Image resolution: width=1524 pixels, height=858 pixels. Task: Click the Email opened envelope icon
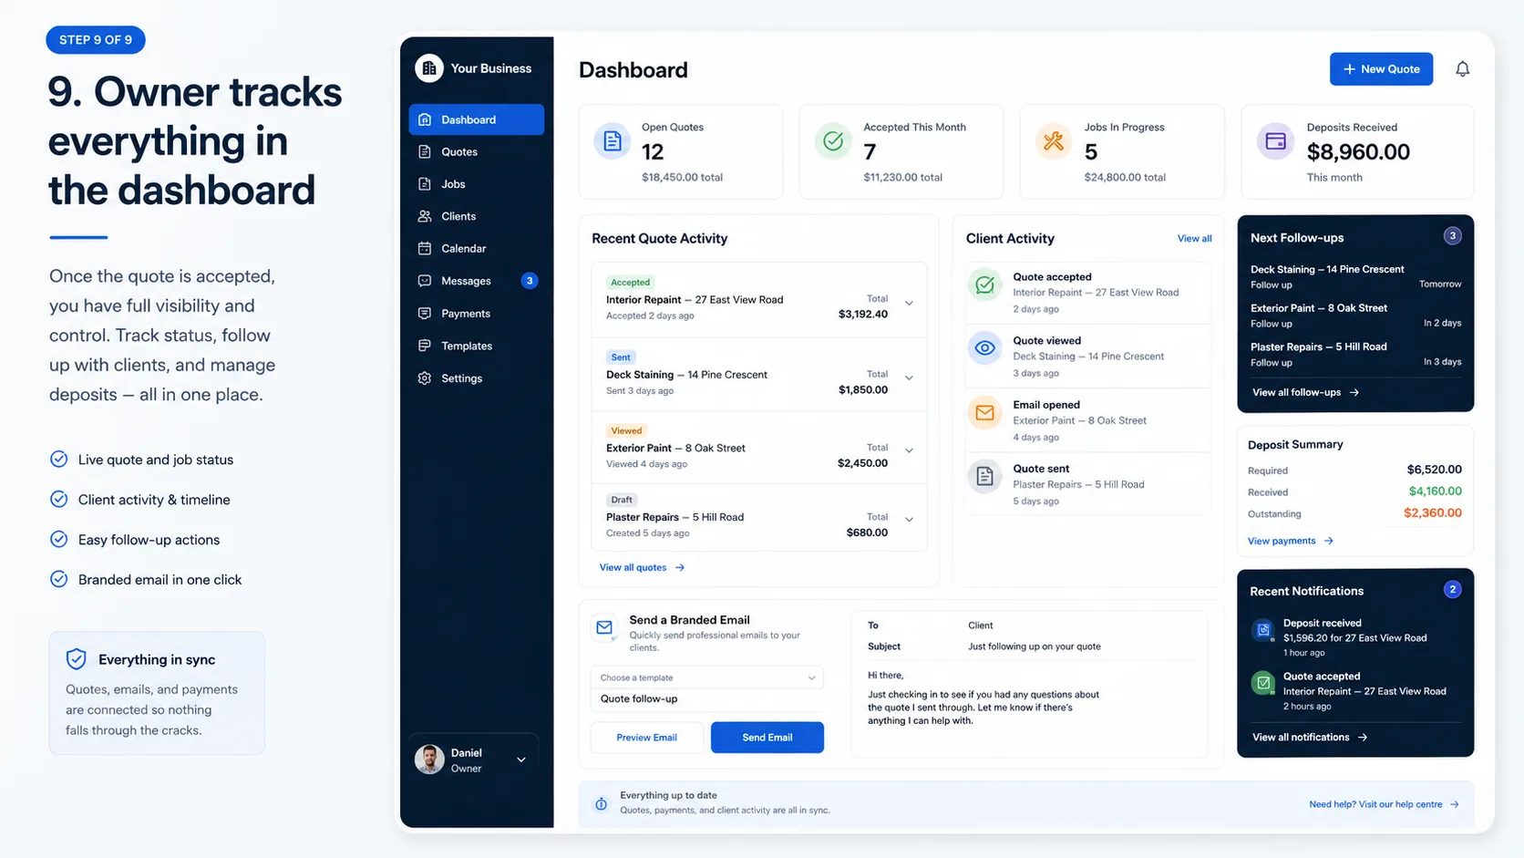point(984,412)
